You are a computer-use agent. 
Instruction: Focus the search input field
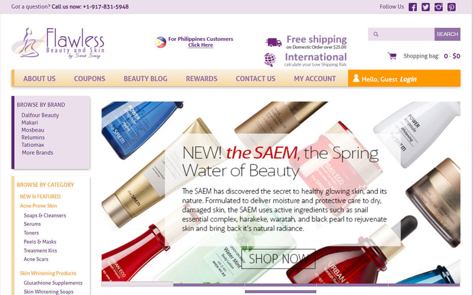coord(401,34)
